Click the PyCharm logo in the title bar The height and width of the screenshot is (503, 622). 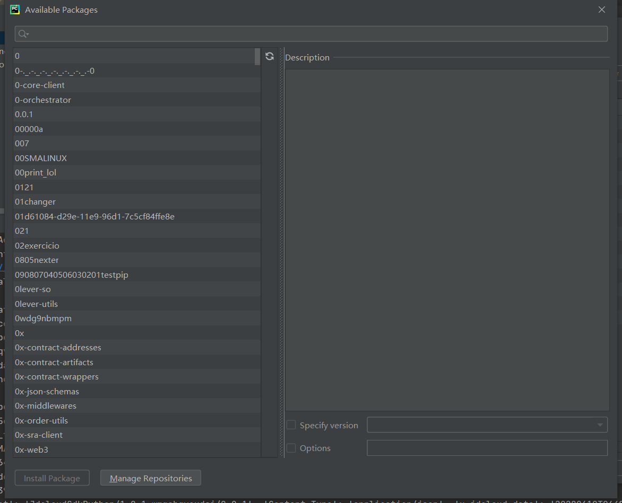point(15,9)
